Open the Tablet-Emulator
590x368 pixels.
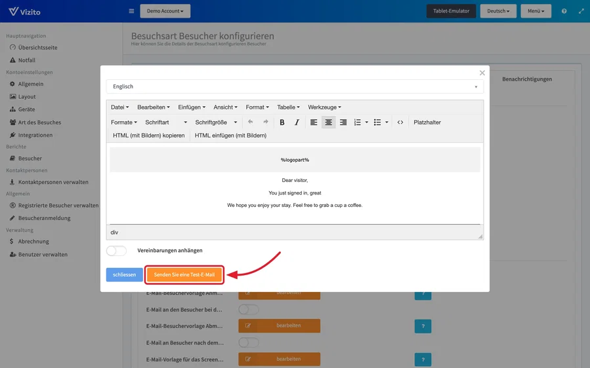pos(451,11)
